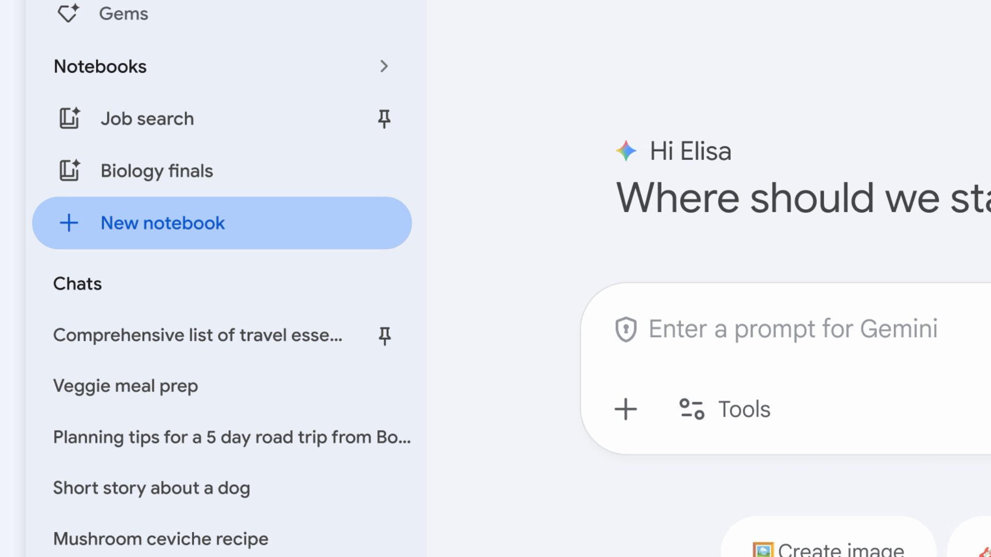Expand the Notebooks section chevron
The image size is (991, 557).
tap(383, 67)
